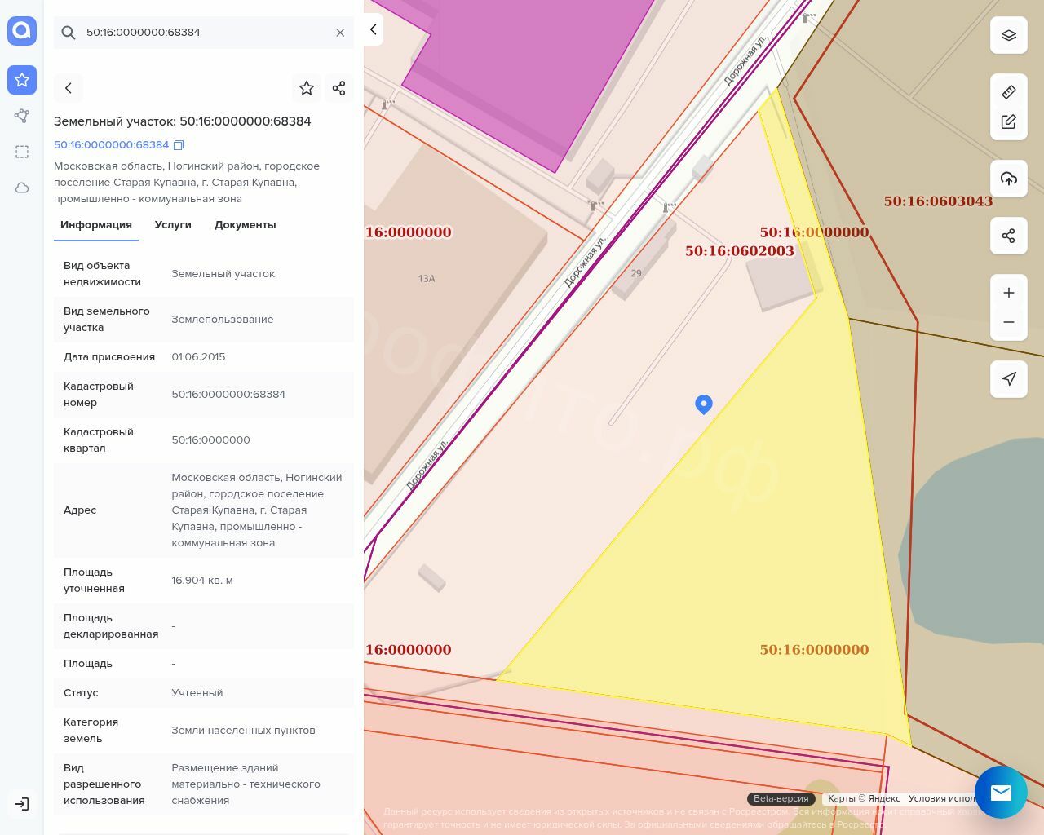Viewport: 1044px width, 835px height.
Task: Click the cloud upload button on map
Action: [1008, 179]
